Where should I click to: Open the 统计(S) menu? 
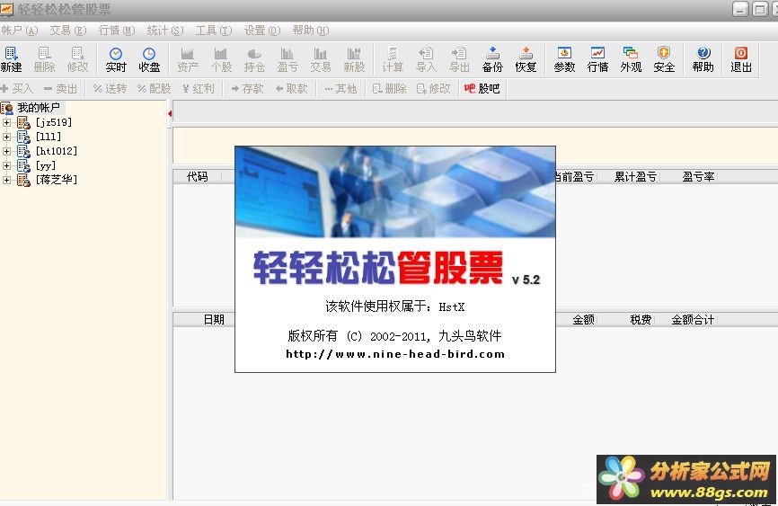coord(165,31)
